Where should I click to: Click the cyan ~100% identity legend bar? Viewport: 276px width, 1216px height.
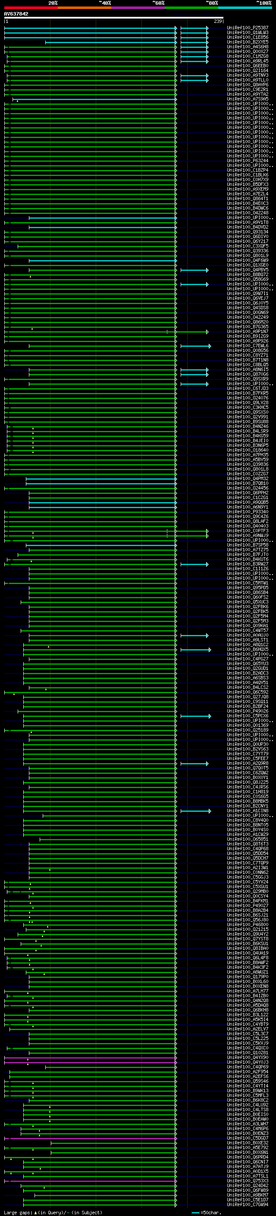pos(245,8)
